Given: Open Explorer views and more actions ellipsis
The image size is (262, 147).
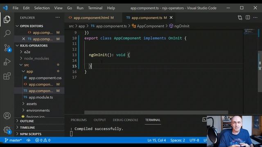Looking at the screenshot, I should point(58,18).
